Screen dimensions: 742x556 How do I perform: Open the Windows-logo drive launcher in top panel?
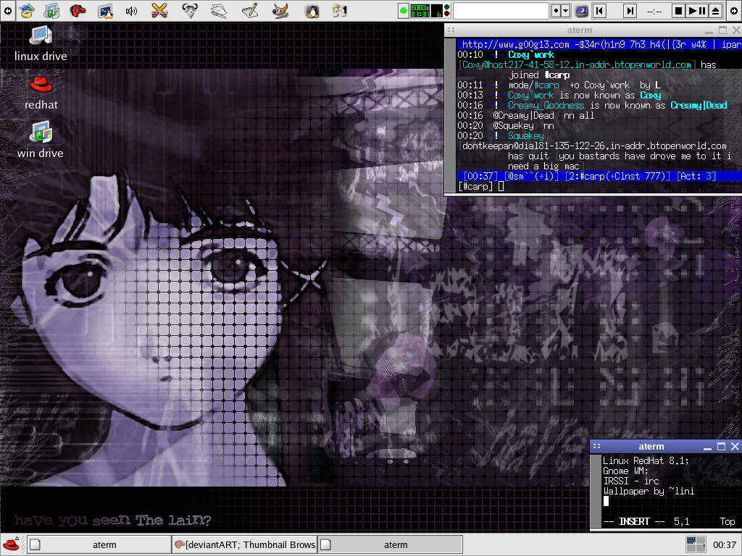[x=51, y=10]
